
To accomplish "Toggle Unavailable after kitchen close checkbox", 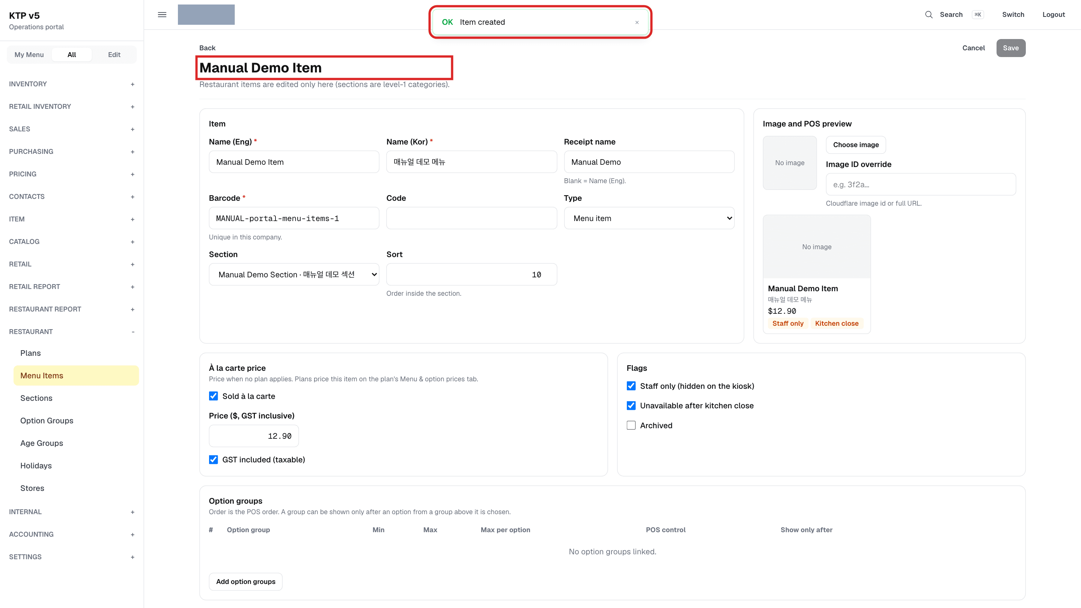I will click(x=631, y=406).
